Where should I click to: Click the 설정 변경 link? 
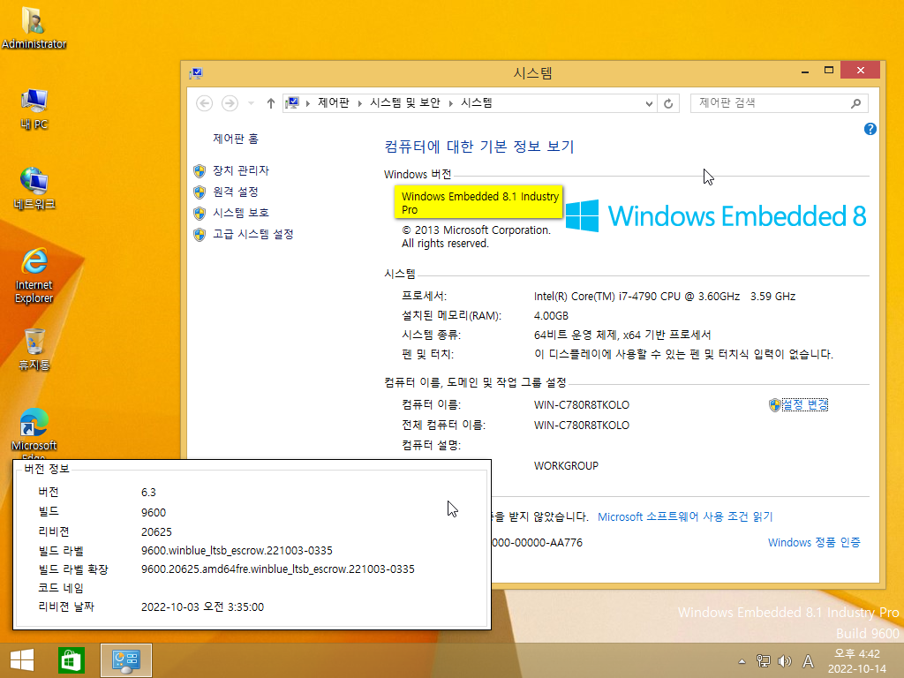click(804, 405)
